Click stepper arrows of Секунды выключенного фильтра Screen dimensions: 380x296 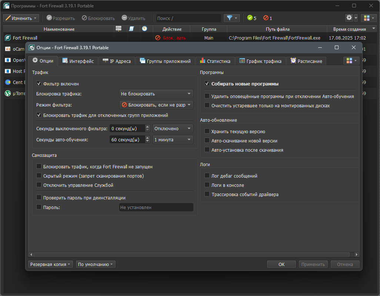point(147,128)
